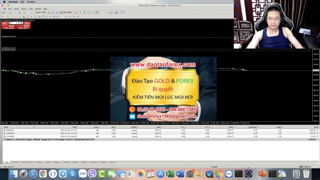The width and height of the screenshot is (320, 180).
Task: Click the New Order toolbar button
Action: (x=40, y=12)
